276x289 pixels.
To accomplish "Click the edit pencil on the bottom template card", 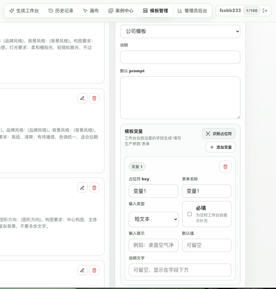I will tap(82, 271).
